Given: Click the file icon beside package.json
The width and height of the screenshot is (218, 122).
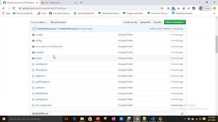Looking at the screenshot, I should [33, 99].
